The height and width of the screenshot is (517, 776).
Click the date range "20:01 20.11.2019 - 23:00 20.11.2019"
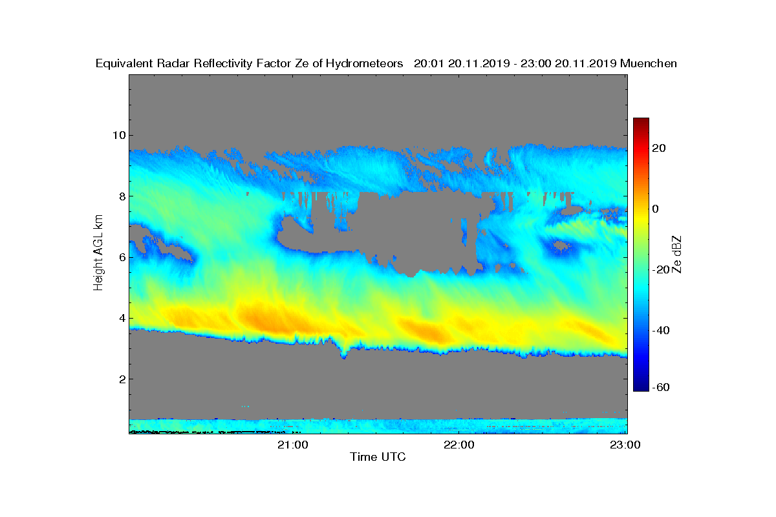click(x=515, y=63)
